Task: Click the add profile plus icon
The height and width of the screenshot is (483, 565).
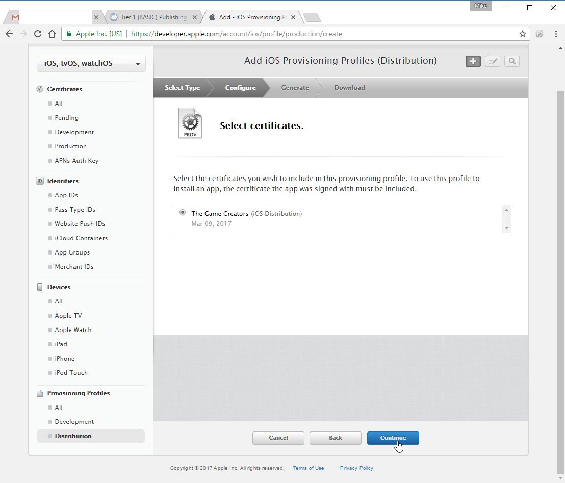Action: 473,61
